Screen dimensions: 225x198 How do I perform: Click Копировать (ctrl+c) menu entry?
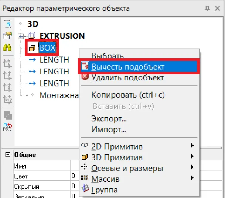(128, 95)
